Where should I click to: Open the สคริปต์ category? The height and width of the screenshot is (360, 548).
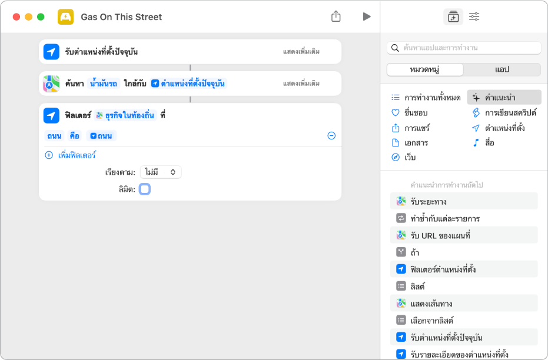tap(504, 112)
